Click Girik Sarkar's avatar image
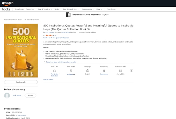 7,95
